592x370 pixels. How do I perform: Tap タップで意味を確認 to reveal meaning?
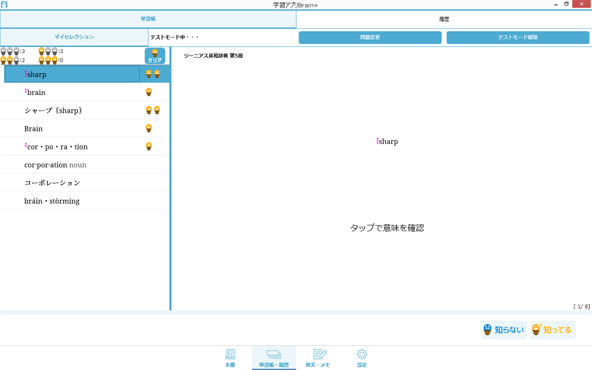click(387, 227)
